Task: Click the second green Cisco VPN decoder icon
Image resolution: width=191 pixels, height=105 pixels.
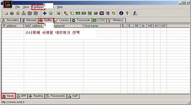Action: [84, 13]
